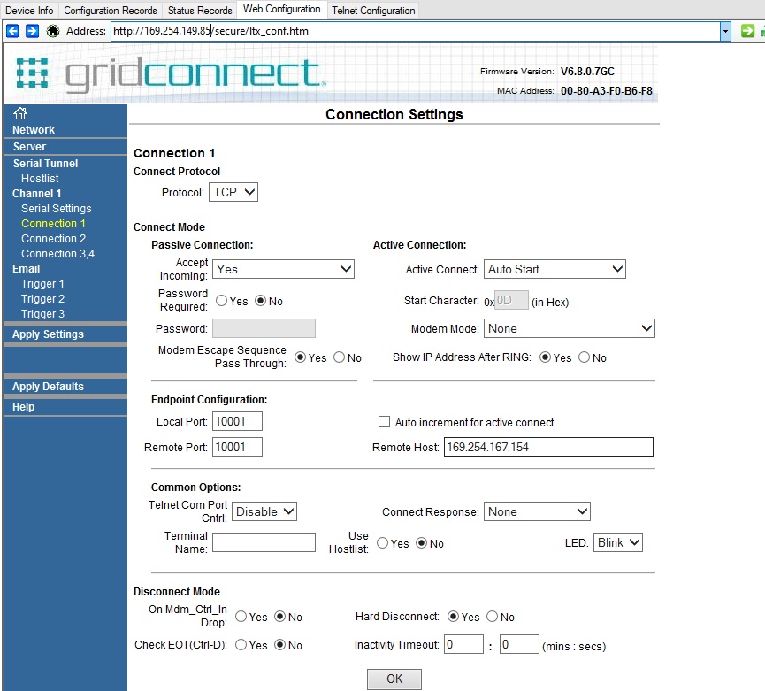Viewport: 765px width, 691px height.
Task: Click the green go arrow after the address field
Action: 748,30
